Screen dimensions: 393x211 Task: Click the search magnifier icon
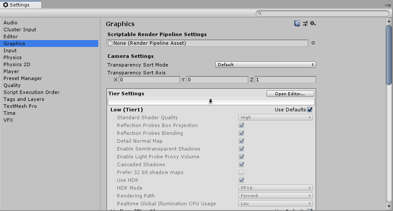[260, 13]
